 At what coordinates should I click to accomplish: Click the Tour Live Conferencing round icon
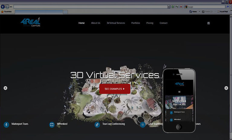[x=97, y=125]
